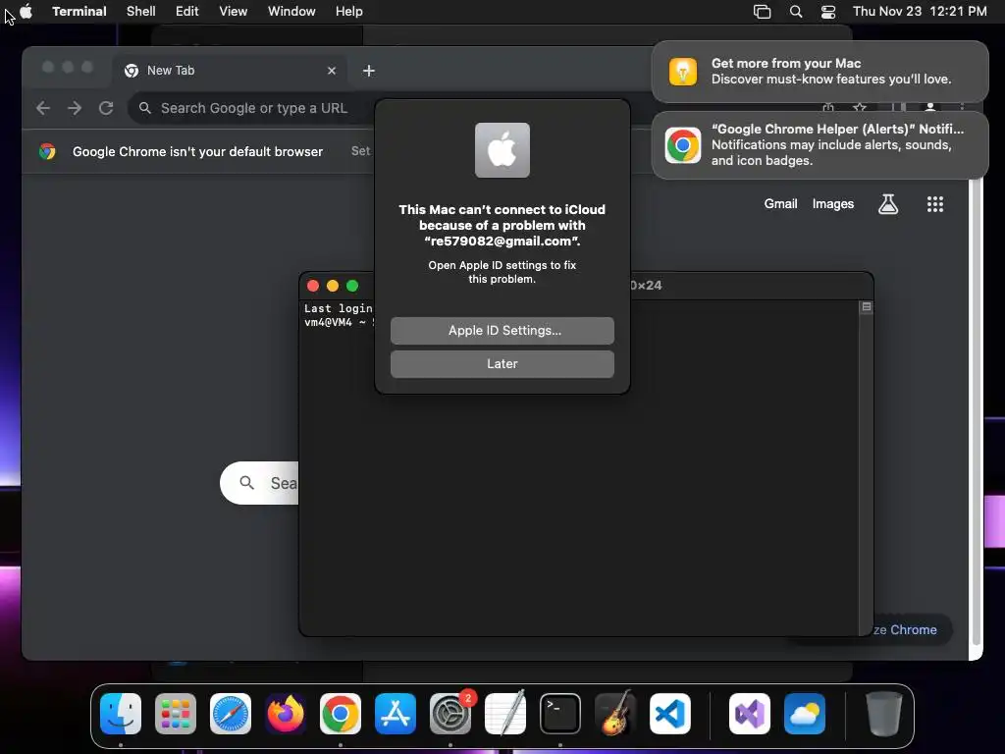Open the 'Get more from your Mac' notification
1005x754 pixels.
pos(820,71)
